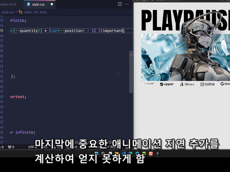Click the editor vertical scrollbar thumb
The height and width of the screenshot is (172, 230).
click(131, 72)
